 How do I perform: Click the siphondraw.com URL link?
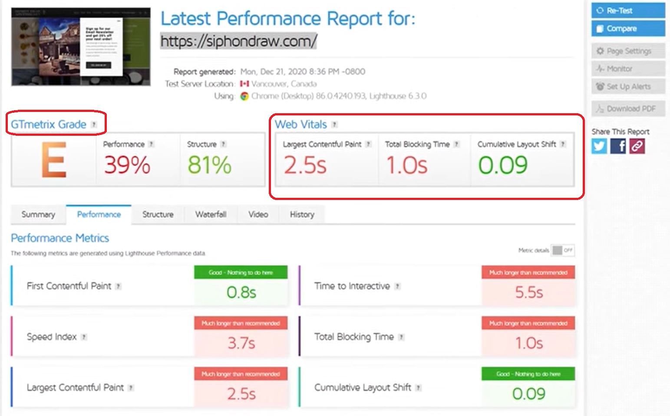(x=238, y=41)
